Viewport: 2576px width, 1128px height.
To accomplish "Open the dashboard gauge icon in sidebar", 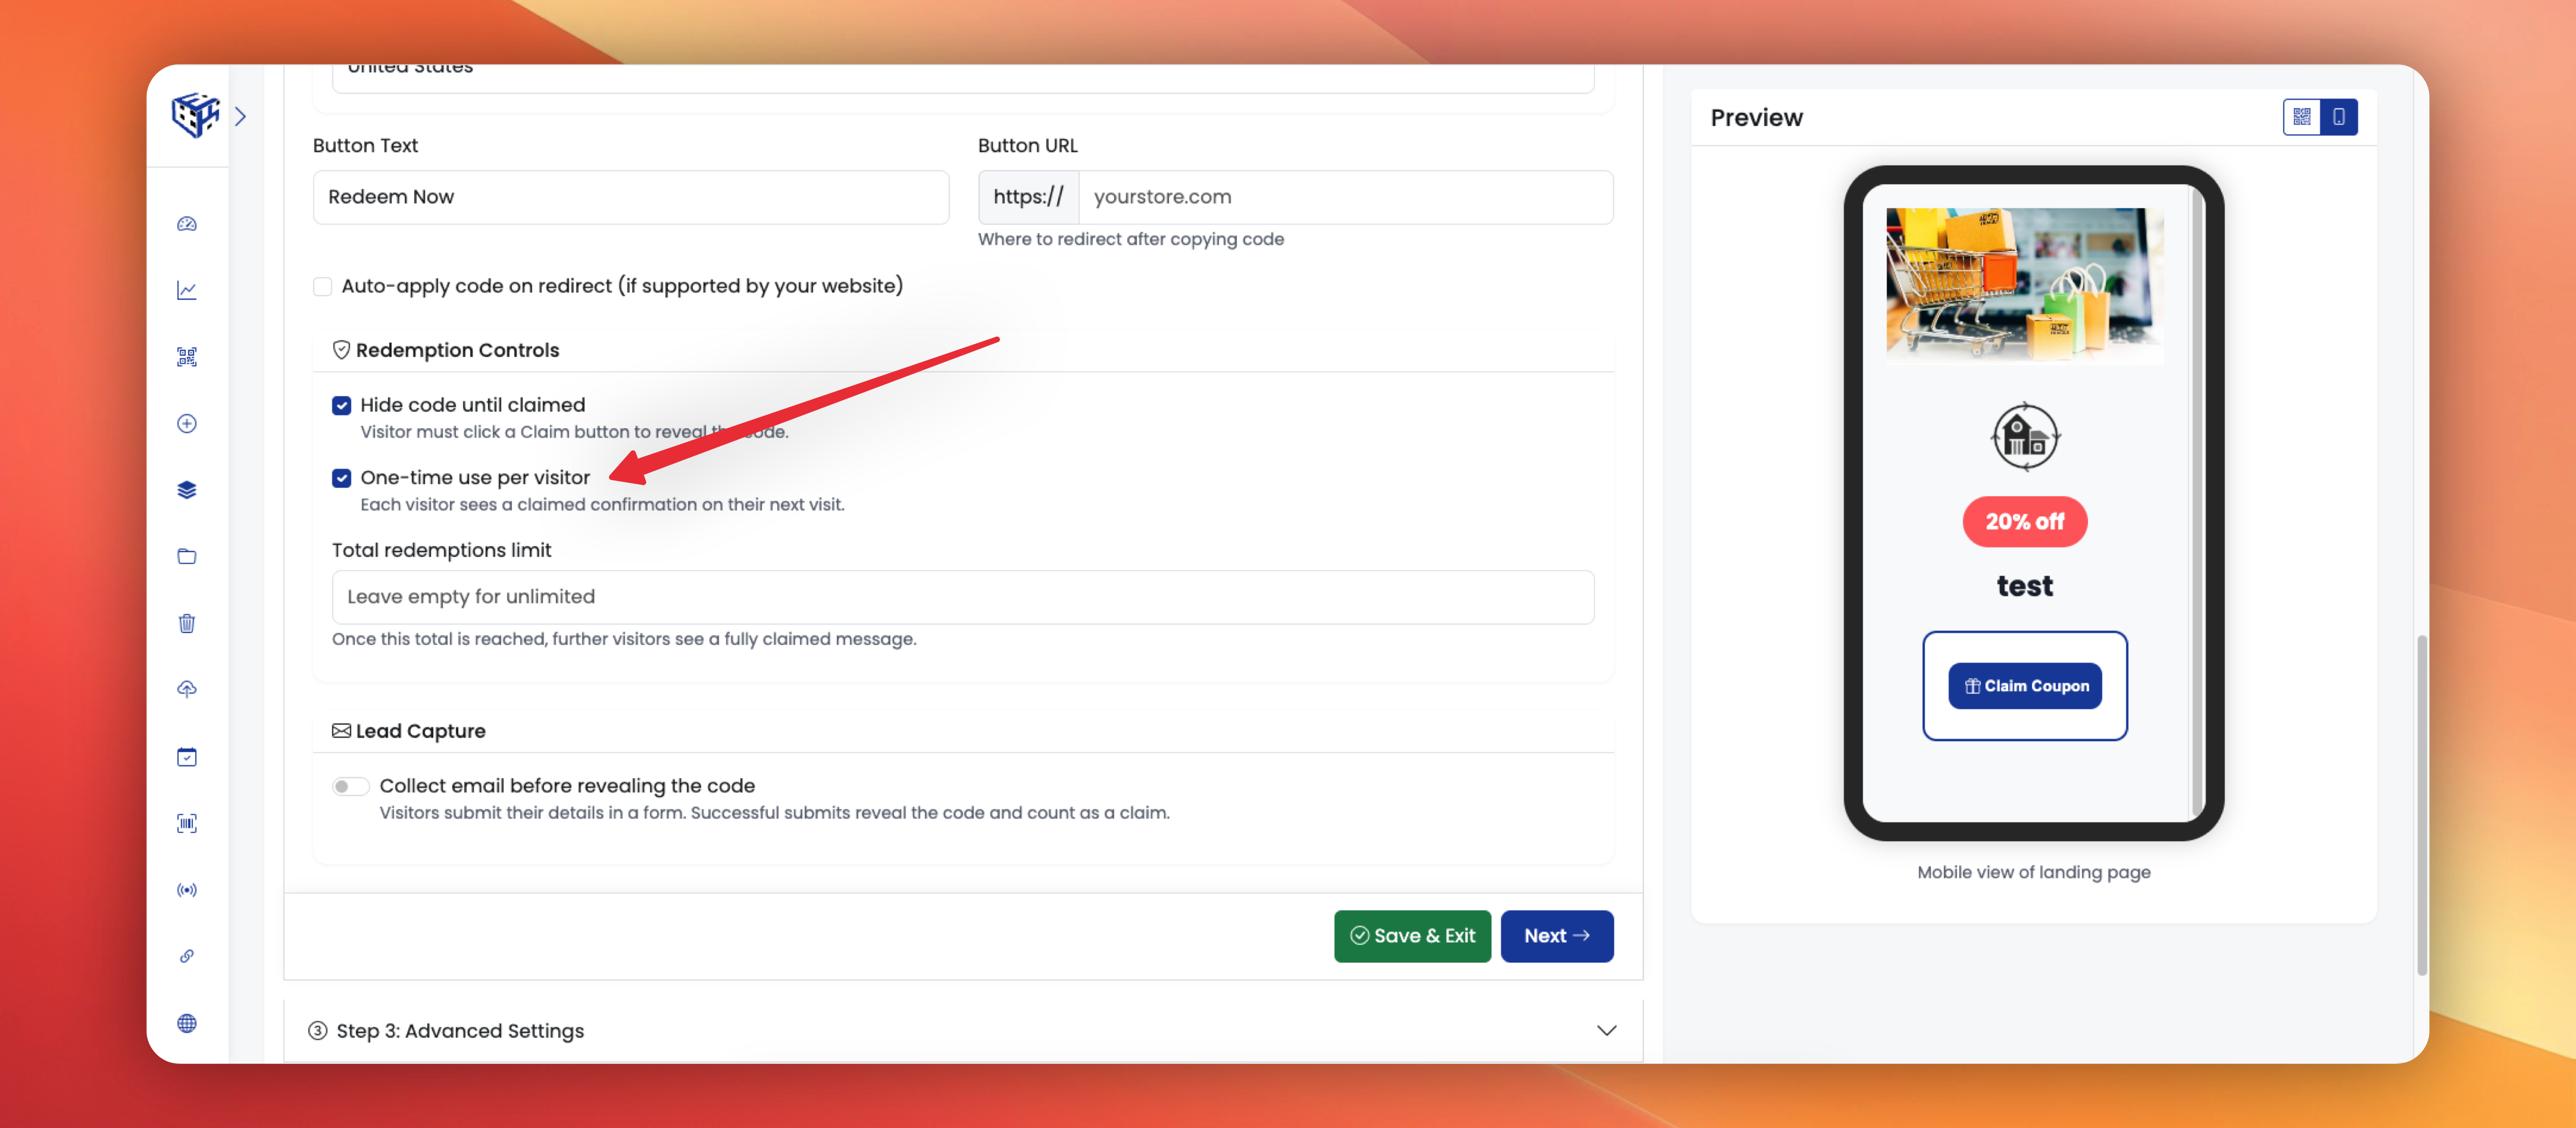I will coord(187,224).
